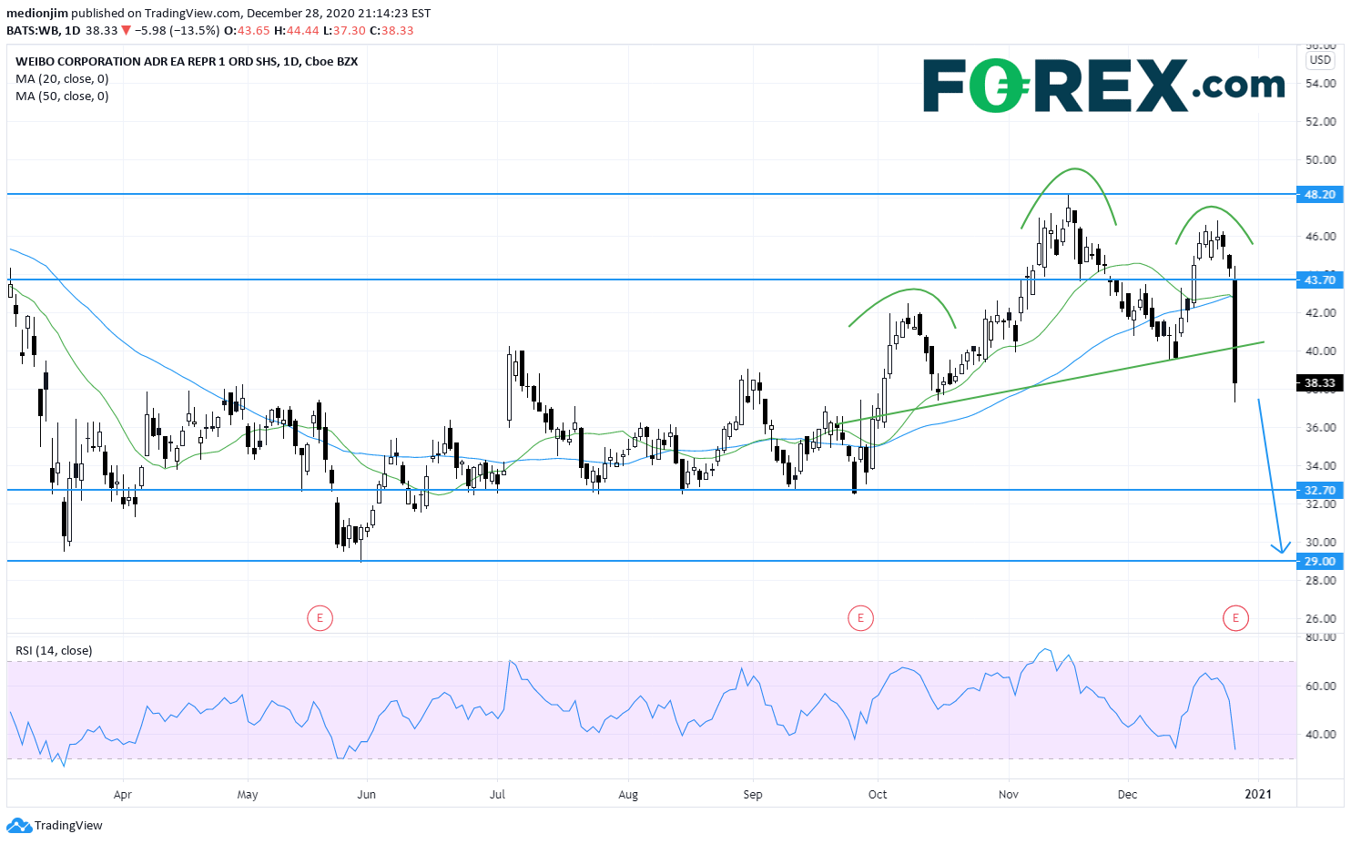The width and height of the screenshot is (1351, 844).
Task: Click the MA (20, close, 0) legend
Action: [x=62, y=79]
